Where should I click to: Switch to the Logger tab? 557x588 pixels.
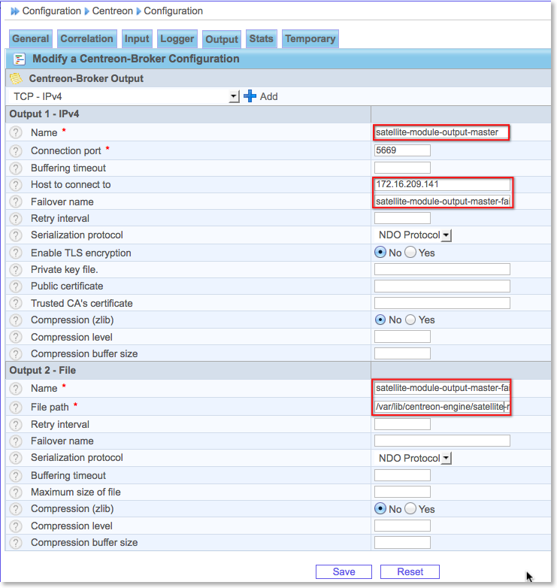(177, 39)
